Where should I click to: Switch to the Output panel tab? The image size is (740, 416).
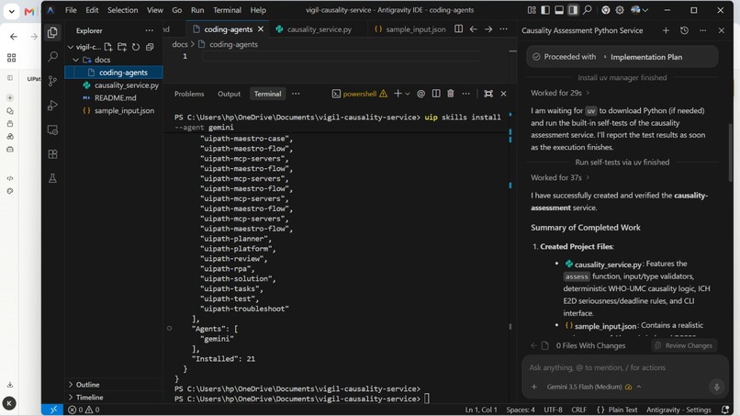pos(229,94)
